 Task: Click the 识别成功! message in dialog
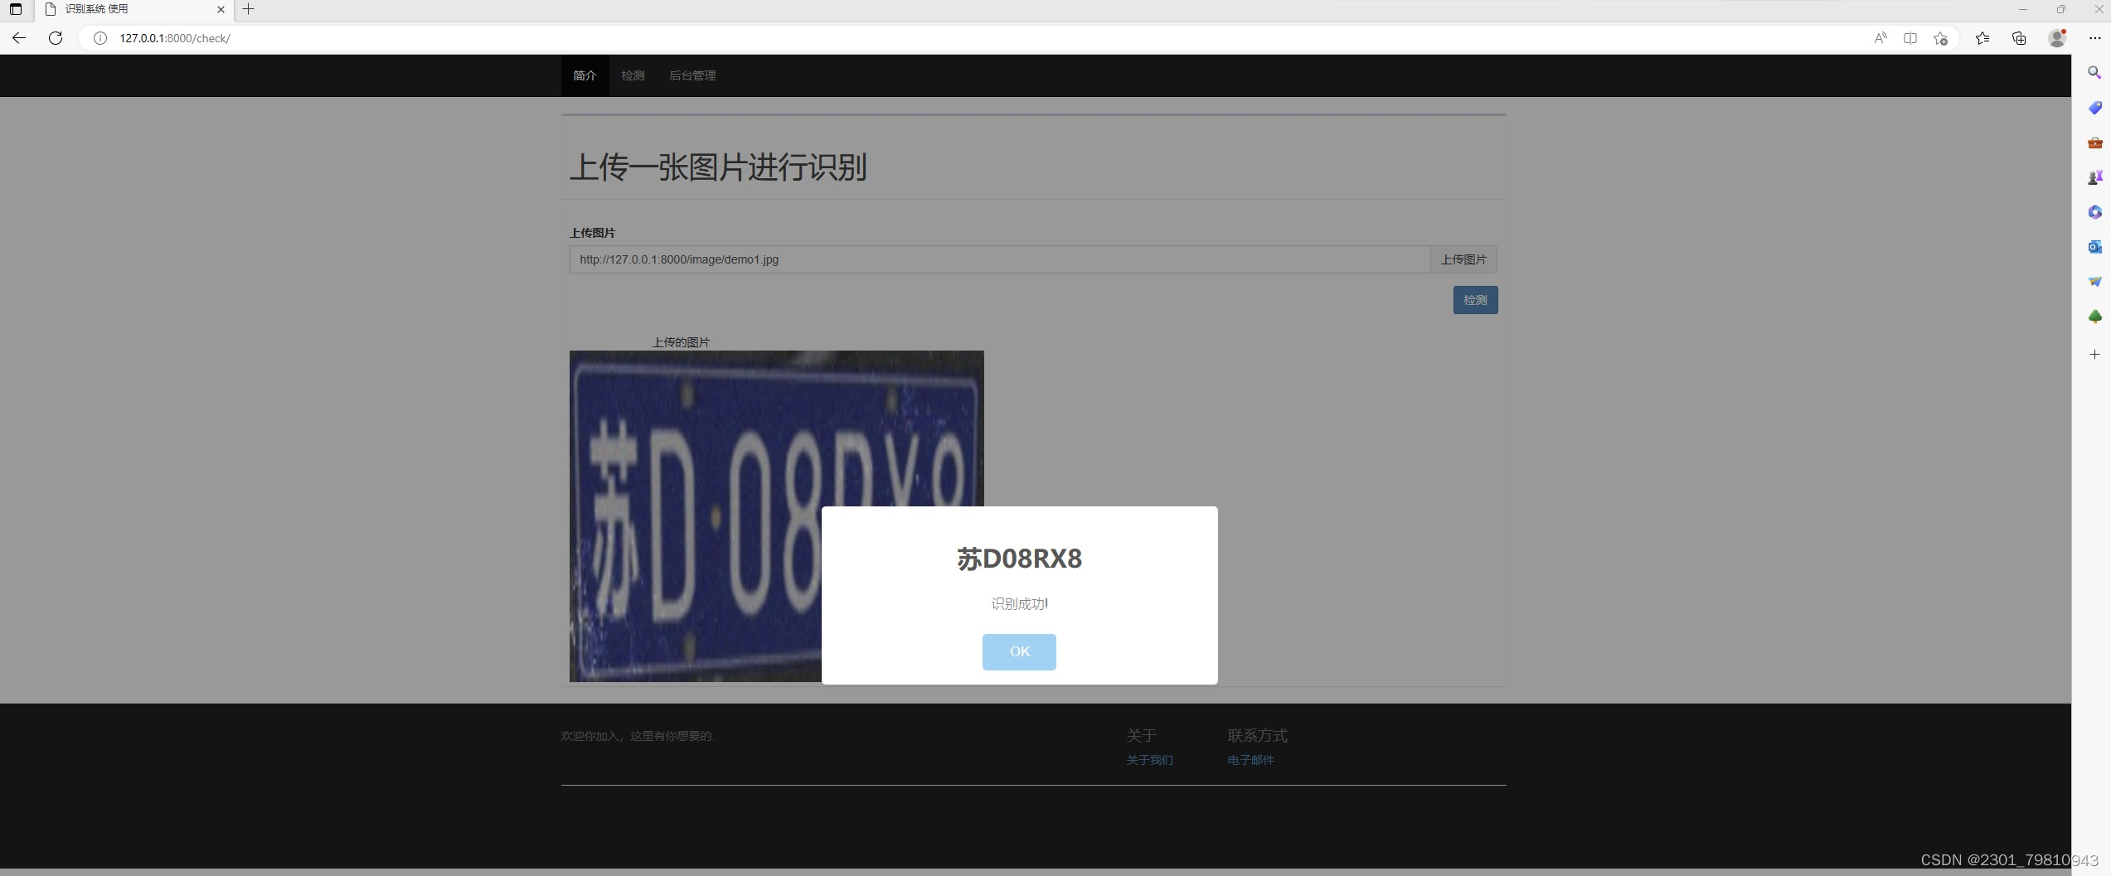coord(1019,603)
